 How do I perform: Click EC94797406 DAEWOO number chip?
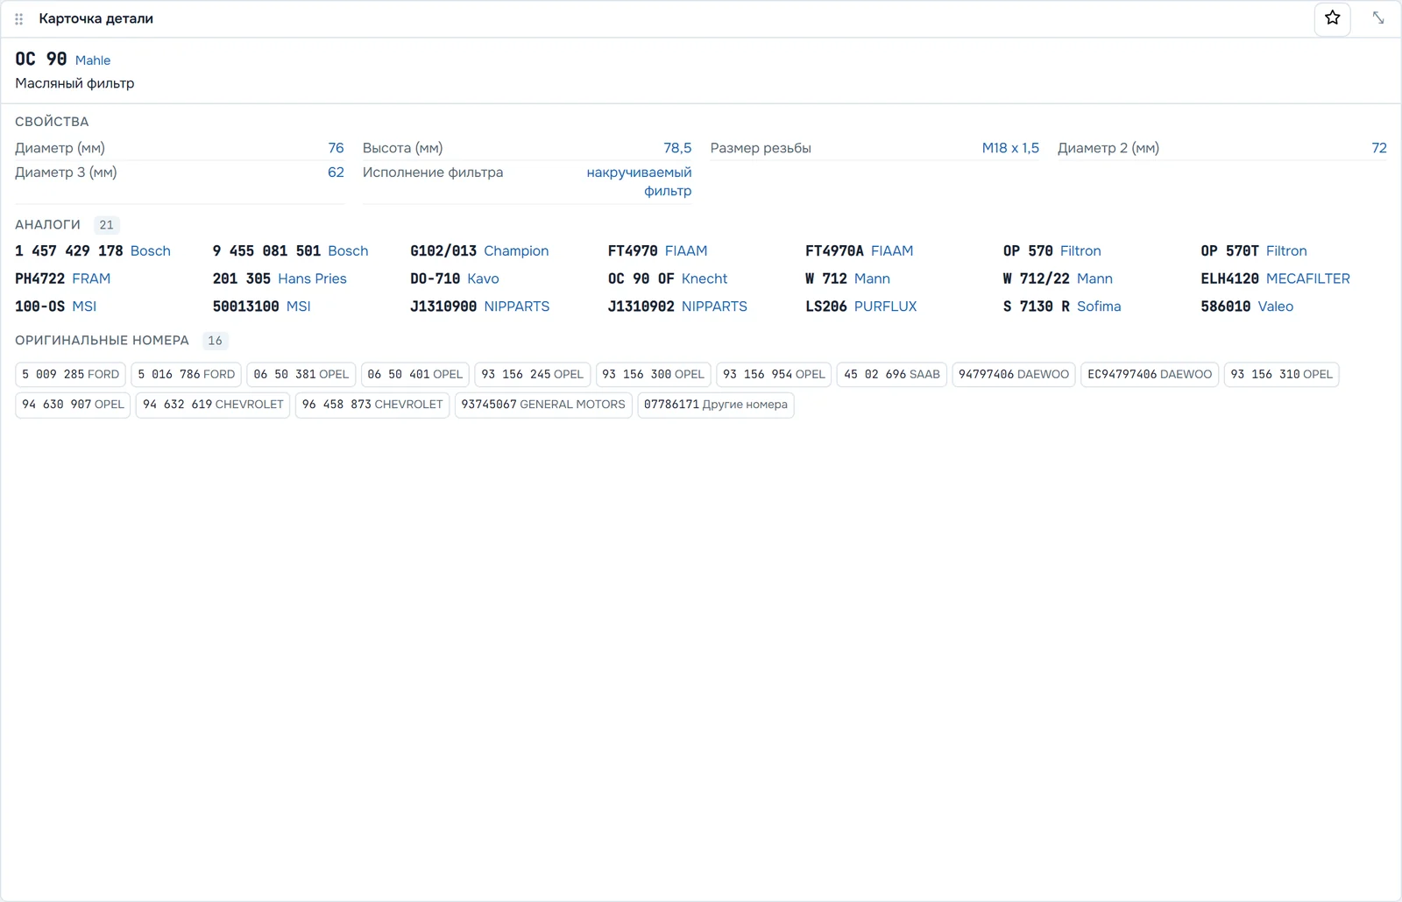pos(1150,375)
